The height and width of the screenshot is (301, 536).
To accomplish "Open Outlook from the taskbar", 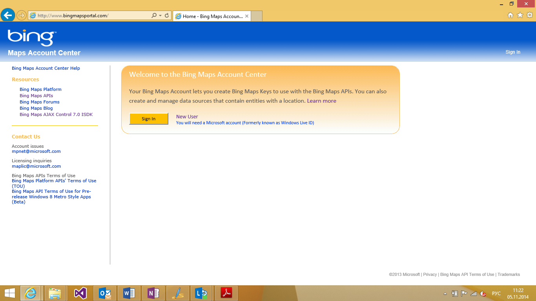I will [105, 293].
